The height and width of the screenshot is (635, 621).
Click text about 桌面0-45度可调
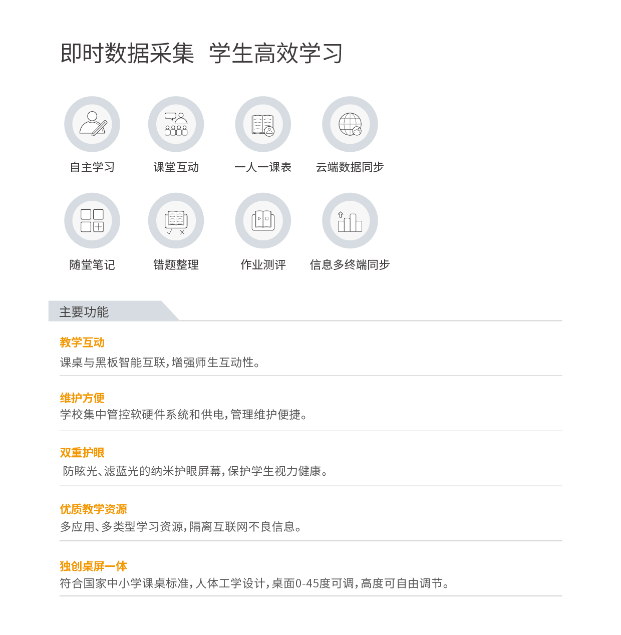pos(255,583)
